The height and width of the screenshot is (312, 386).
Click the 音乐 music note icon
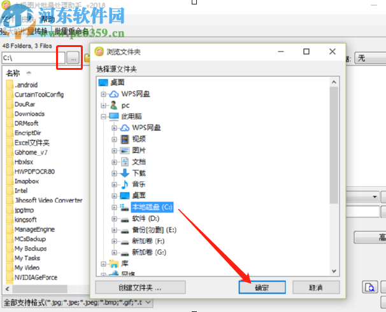click(125, 184)
